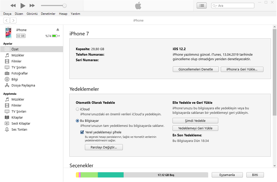This screenshot has width=277, height=182.
Task: Open the list view button
Action: point(202,6)
